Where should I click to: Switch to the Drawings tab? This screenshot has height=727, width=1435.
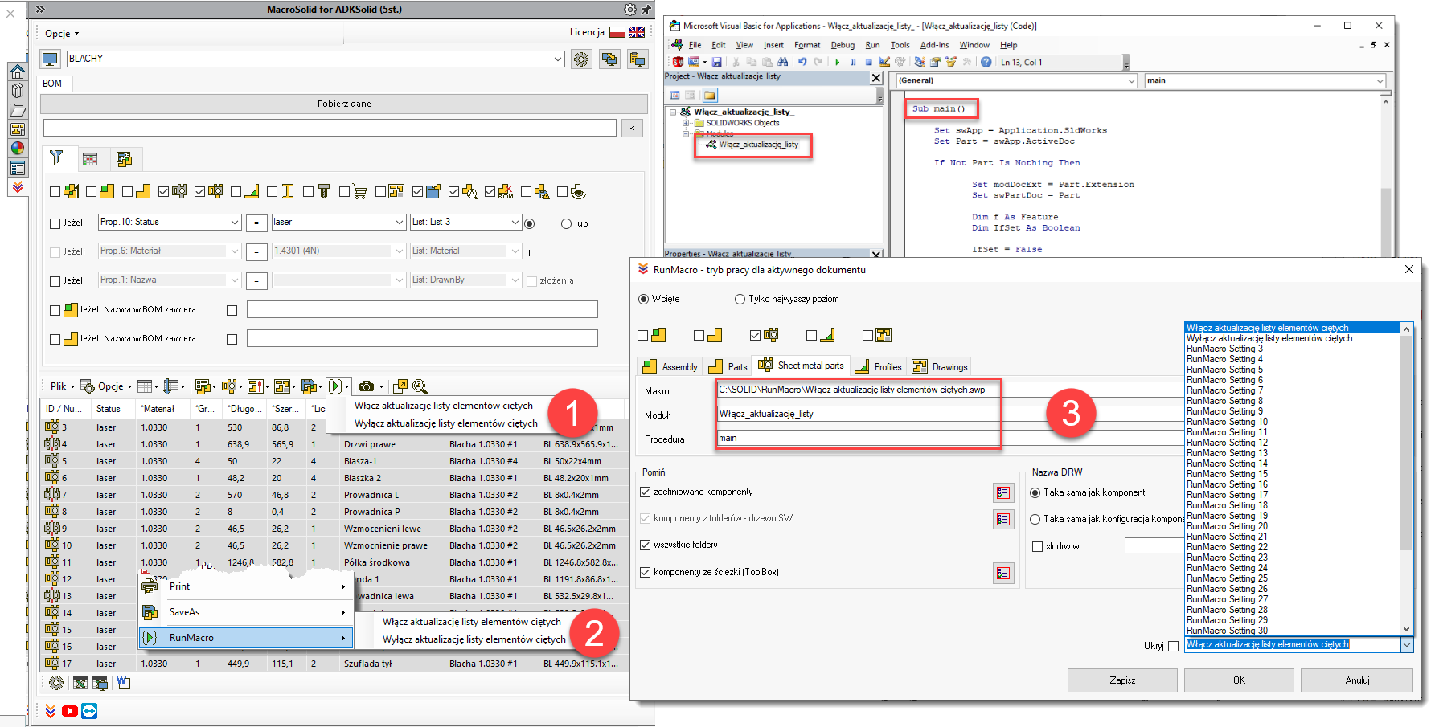click(x=940, y=366)
